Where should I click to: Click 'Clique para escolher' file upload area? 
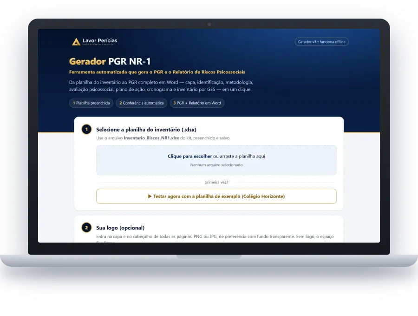216,160
